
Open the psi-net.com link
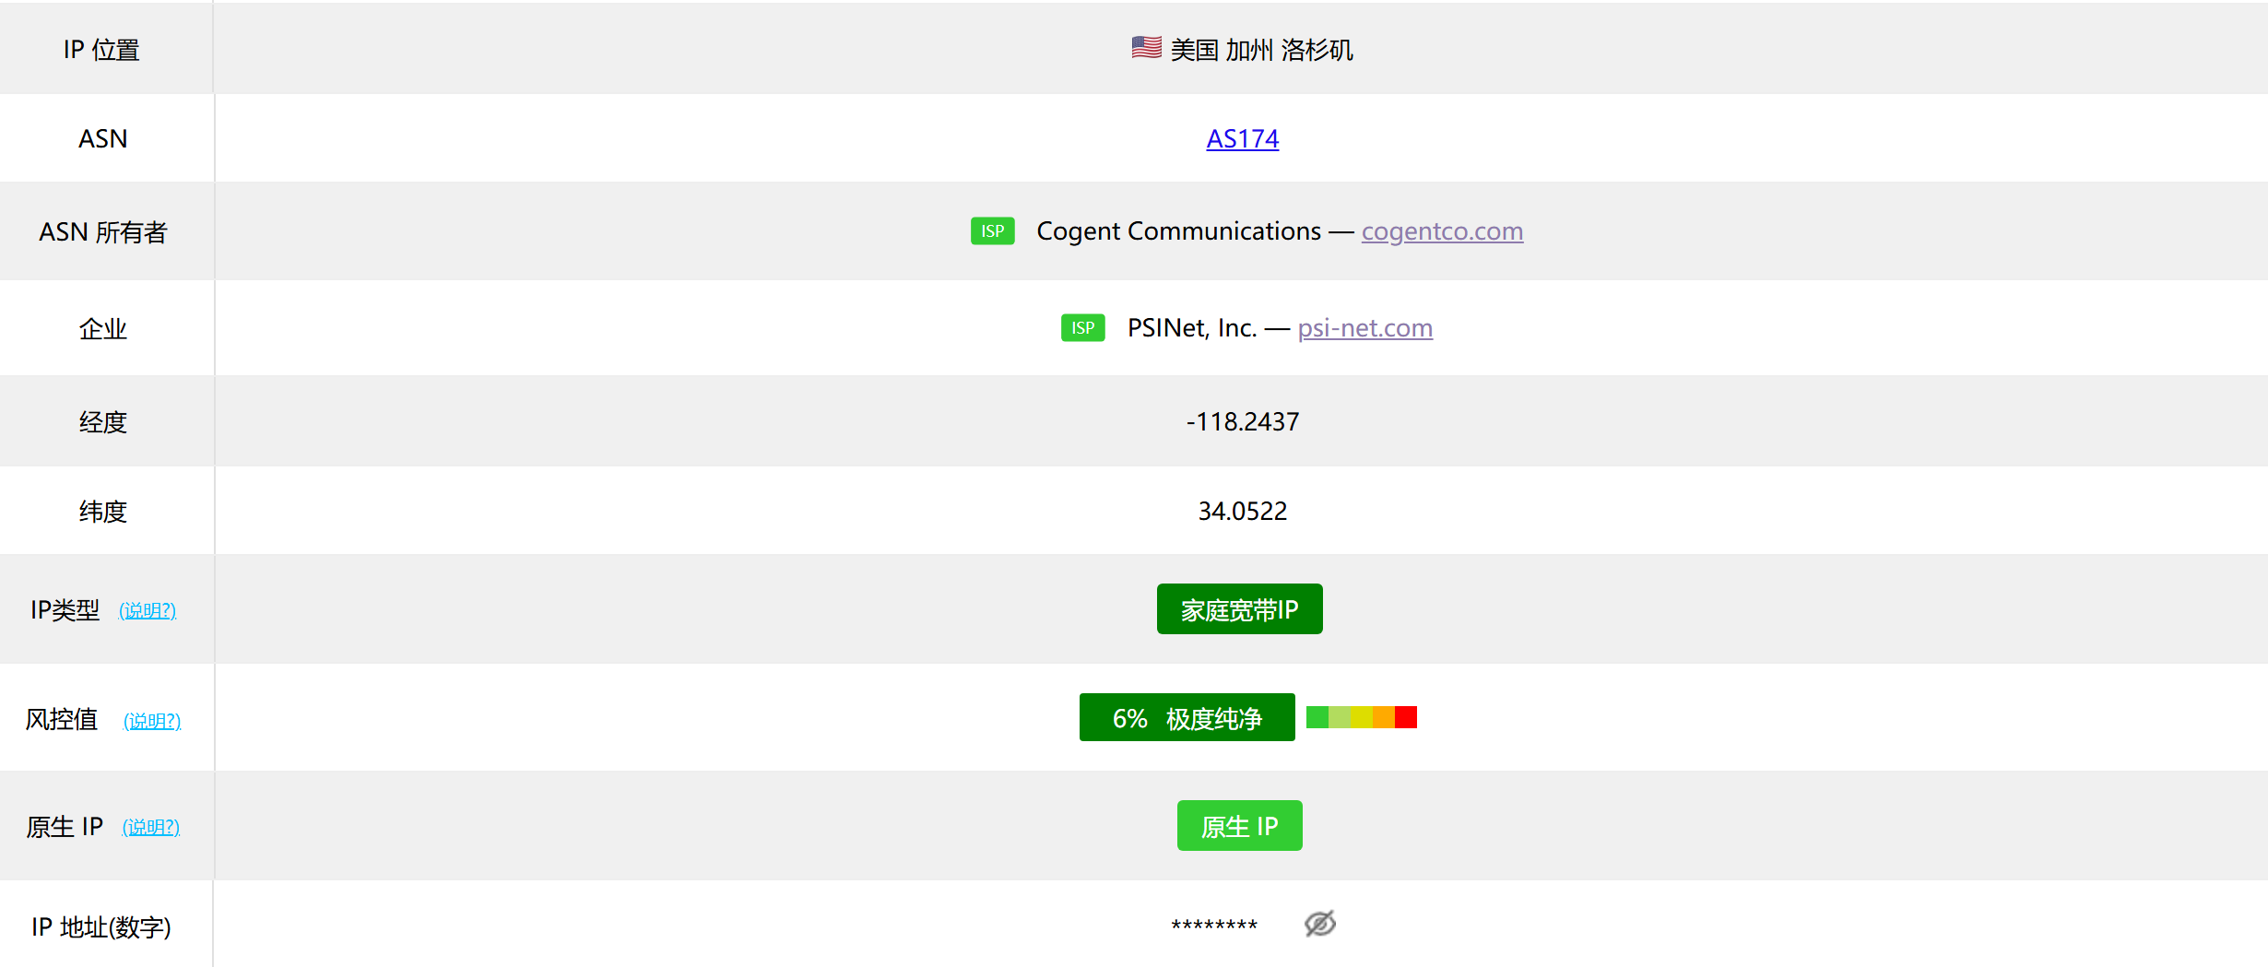pos(1364,328)
